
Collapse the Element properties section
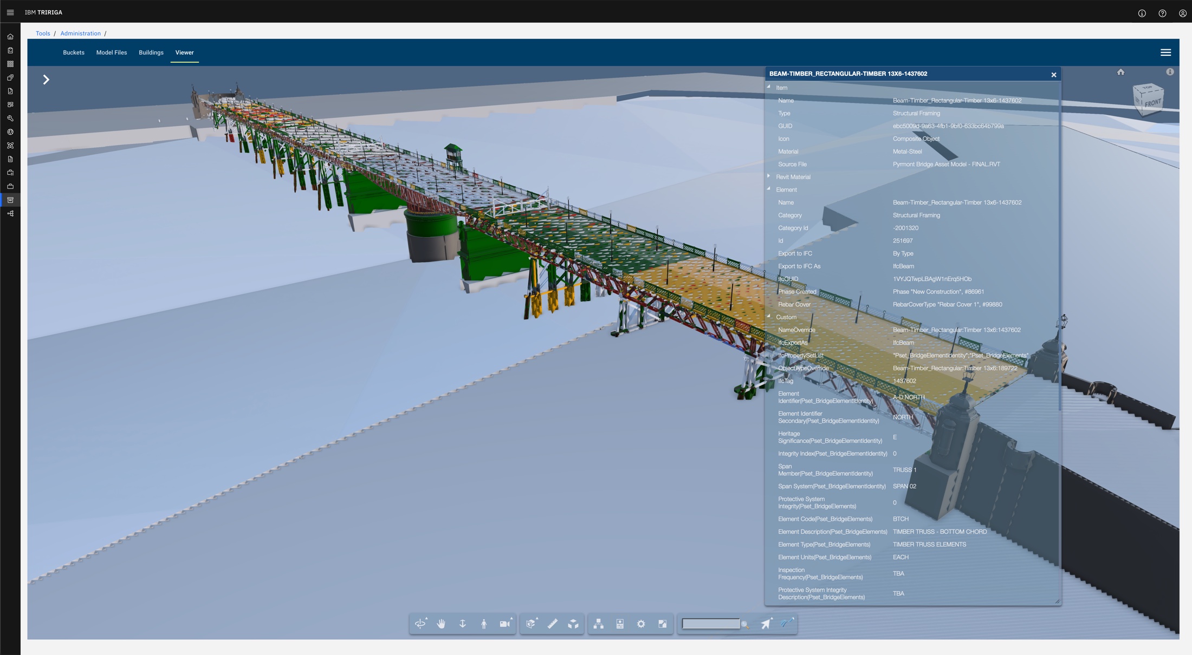769,189
